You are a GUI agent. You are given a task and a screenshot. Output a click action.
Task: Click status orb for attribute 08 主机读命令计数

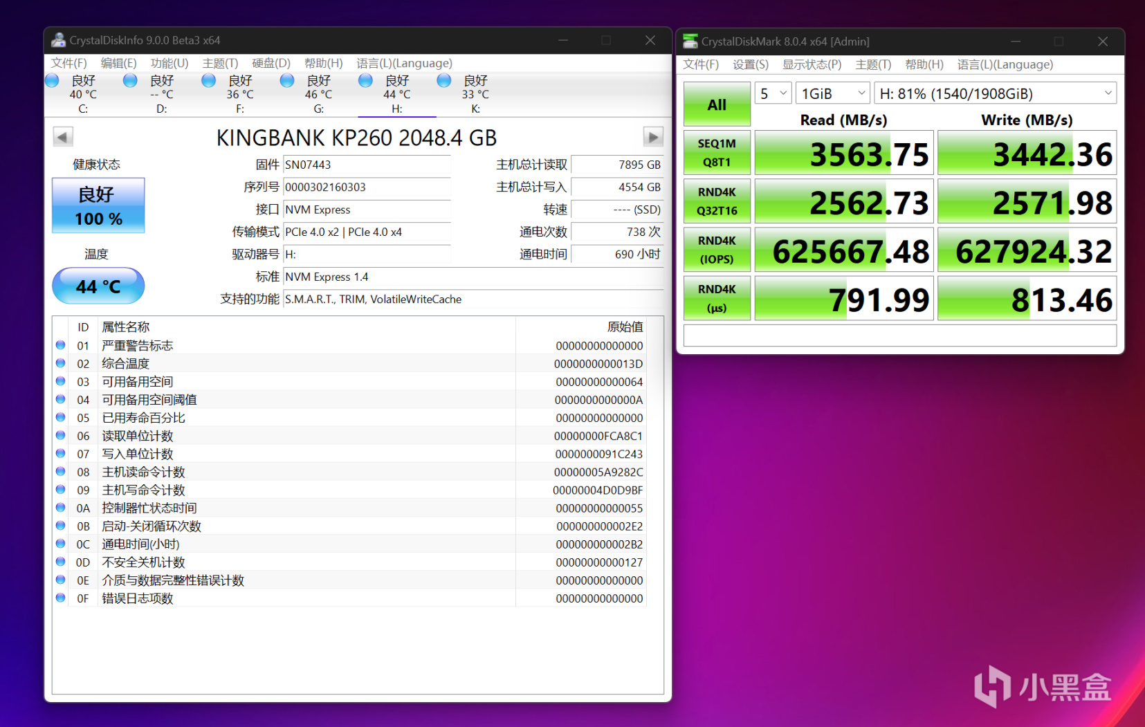coord(61,472)
